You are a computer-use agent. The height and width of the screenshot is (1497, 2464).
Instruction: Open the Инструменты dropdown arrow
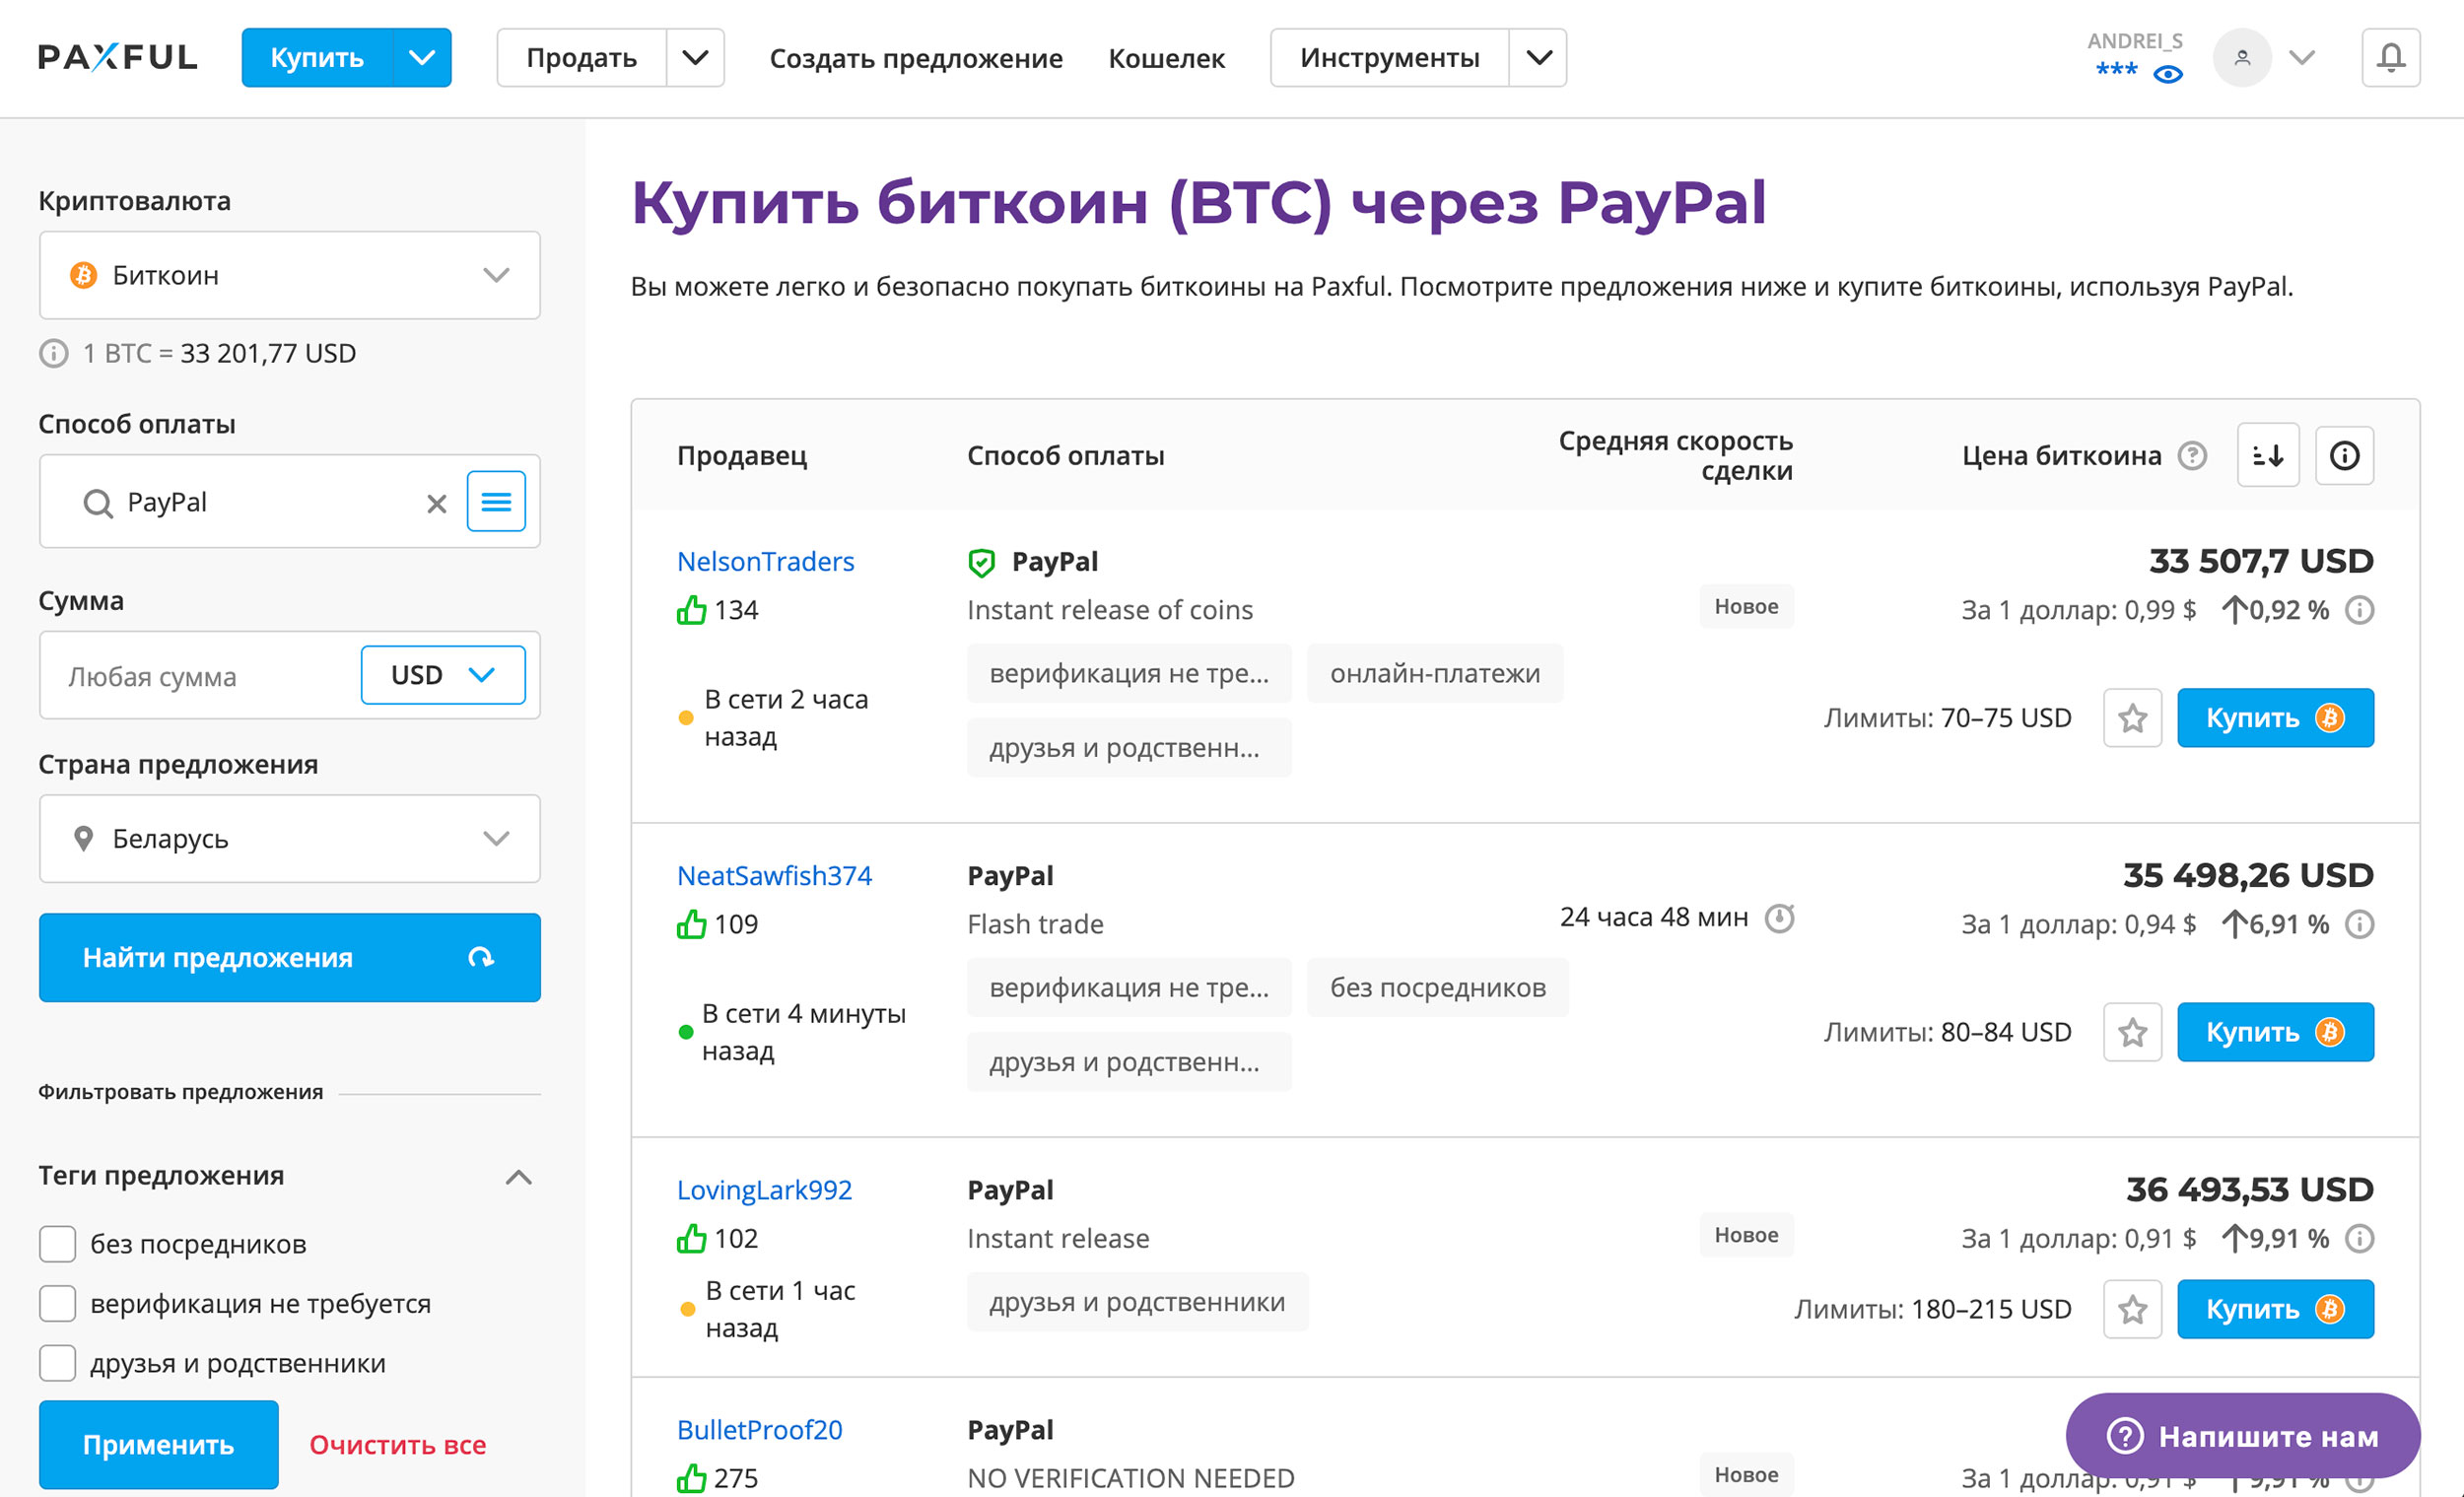[1538, 57]
